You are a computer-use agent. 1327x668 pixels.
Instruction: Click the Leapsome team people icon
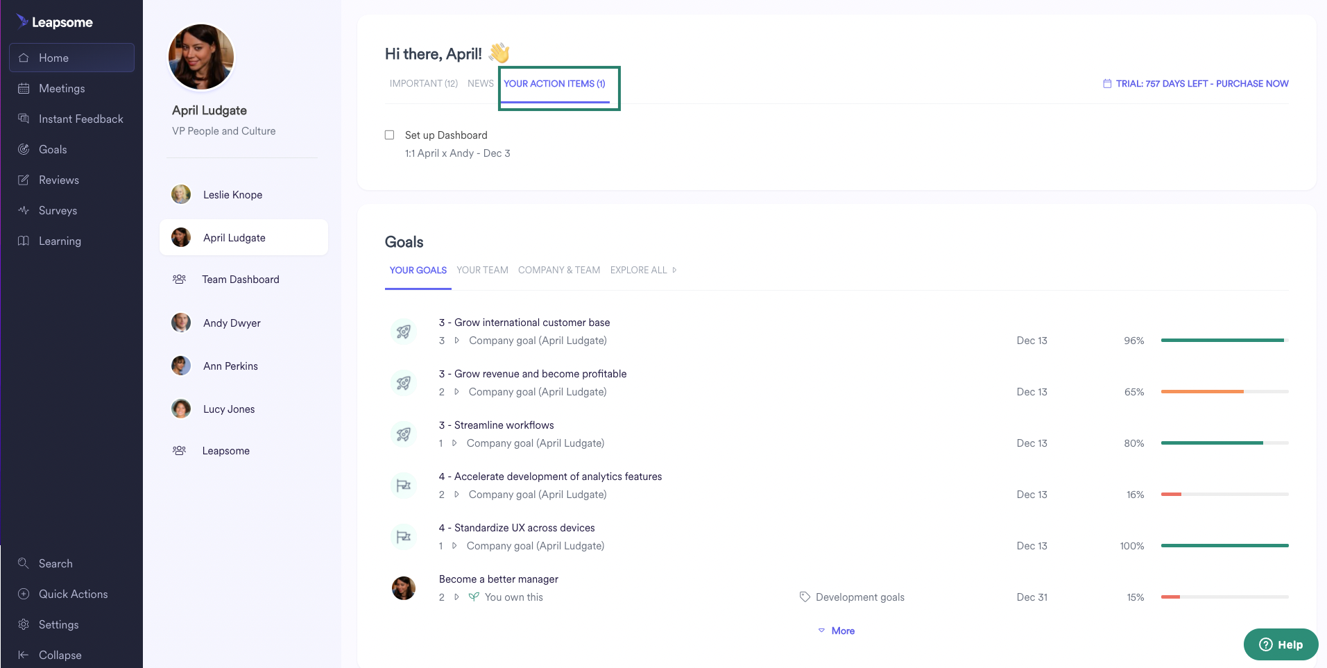pyautogui.click(x=180, y=450)
